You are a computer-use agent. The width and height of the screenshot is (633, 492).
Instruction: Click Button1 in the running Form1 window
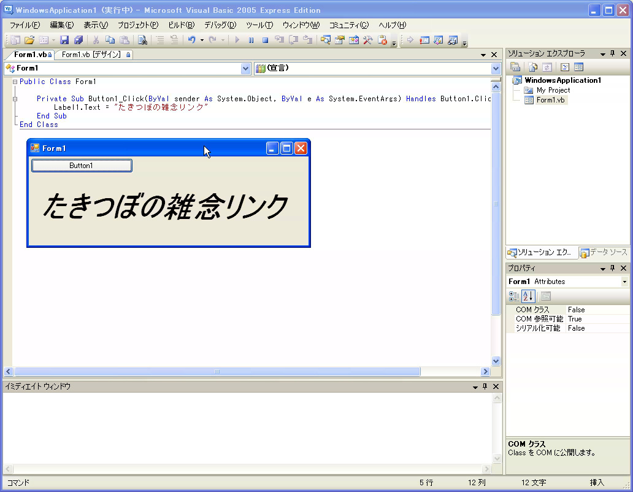pyautogui.click(x=82, y=166)
